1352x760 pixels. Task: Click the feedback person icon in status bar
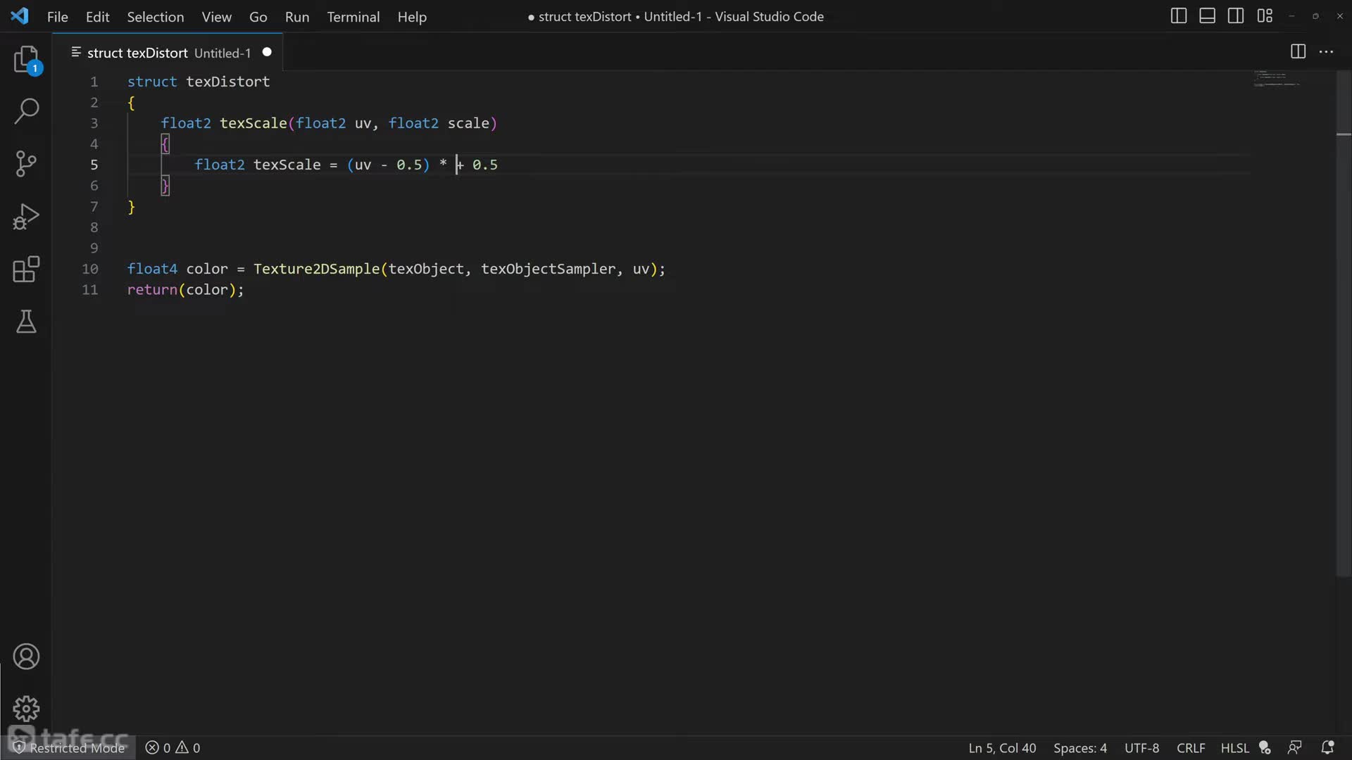[x=1294, y=748]
